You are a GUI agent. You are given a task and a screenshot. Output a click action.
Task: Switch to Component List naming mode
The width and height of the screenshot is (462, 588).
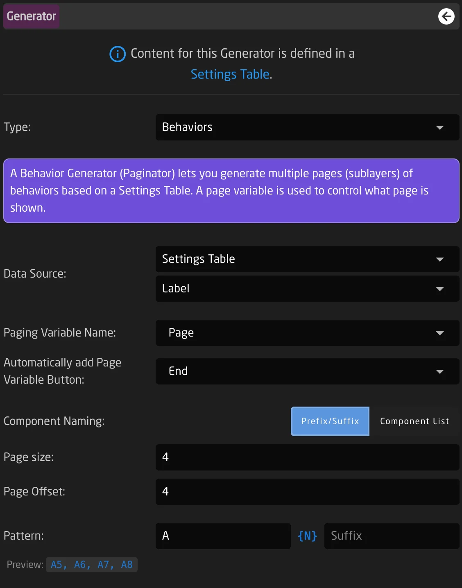point(414,421)
